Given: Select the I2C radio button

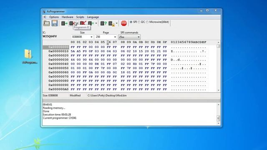Looking at the screenshot, I should pos(139,22).
